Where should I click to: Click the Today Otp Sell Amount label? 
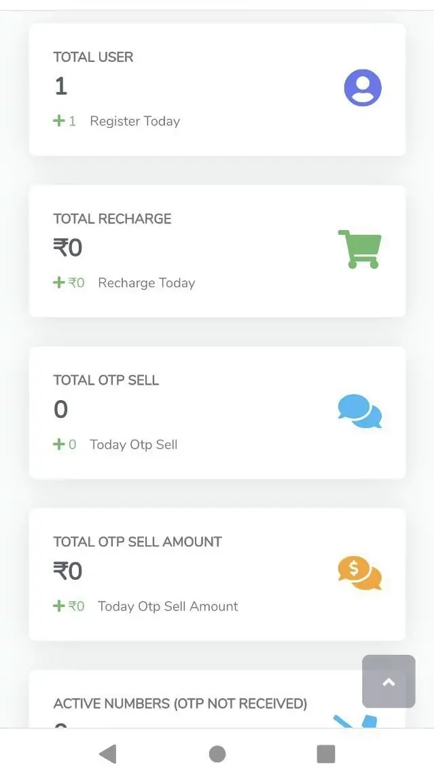click(x=168, y=606)
